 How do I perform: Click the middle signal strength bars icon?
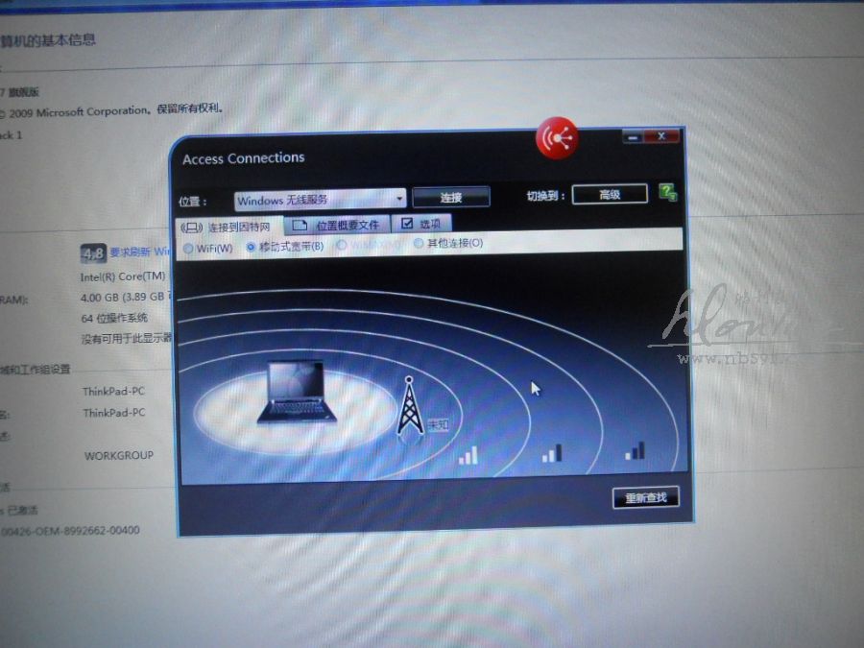pyautogui.click(x=552, y=452)
